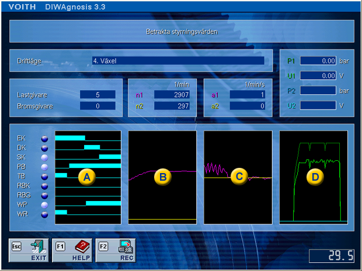The width and height of the screenshot is (362, 271).
Task: Click the EK valve label
Action: [21, 138]
